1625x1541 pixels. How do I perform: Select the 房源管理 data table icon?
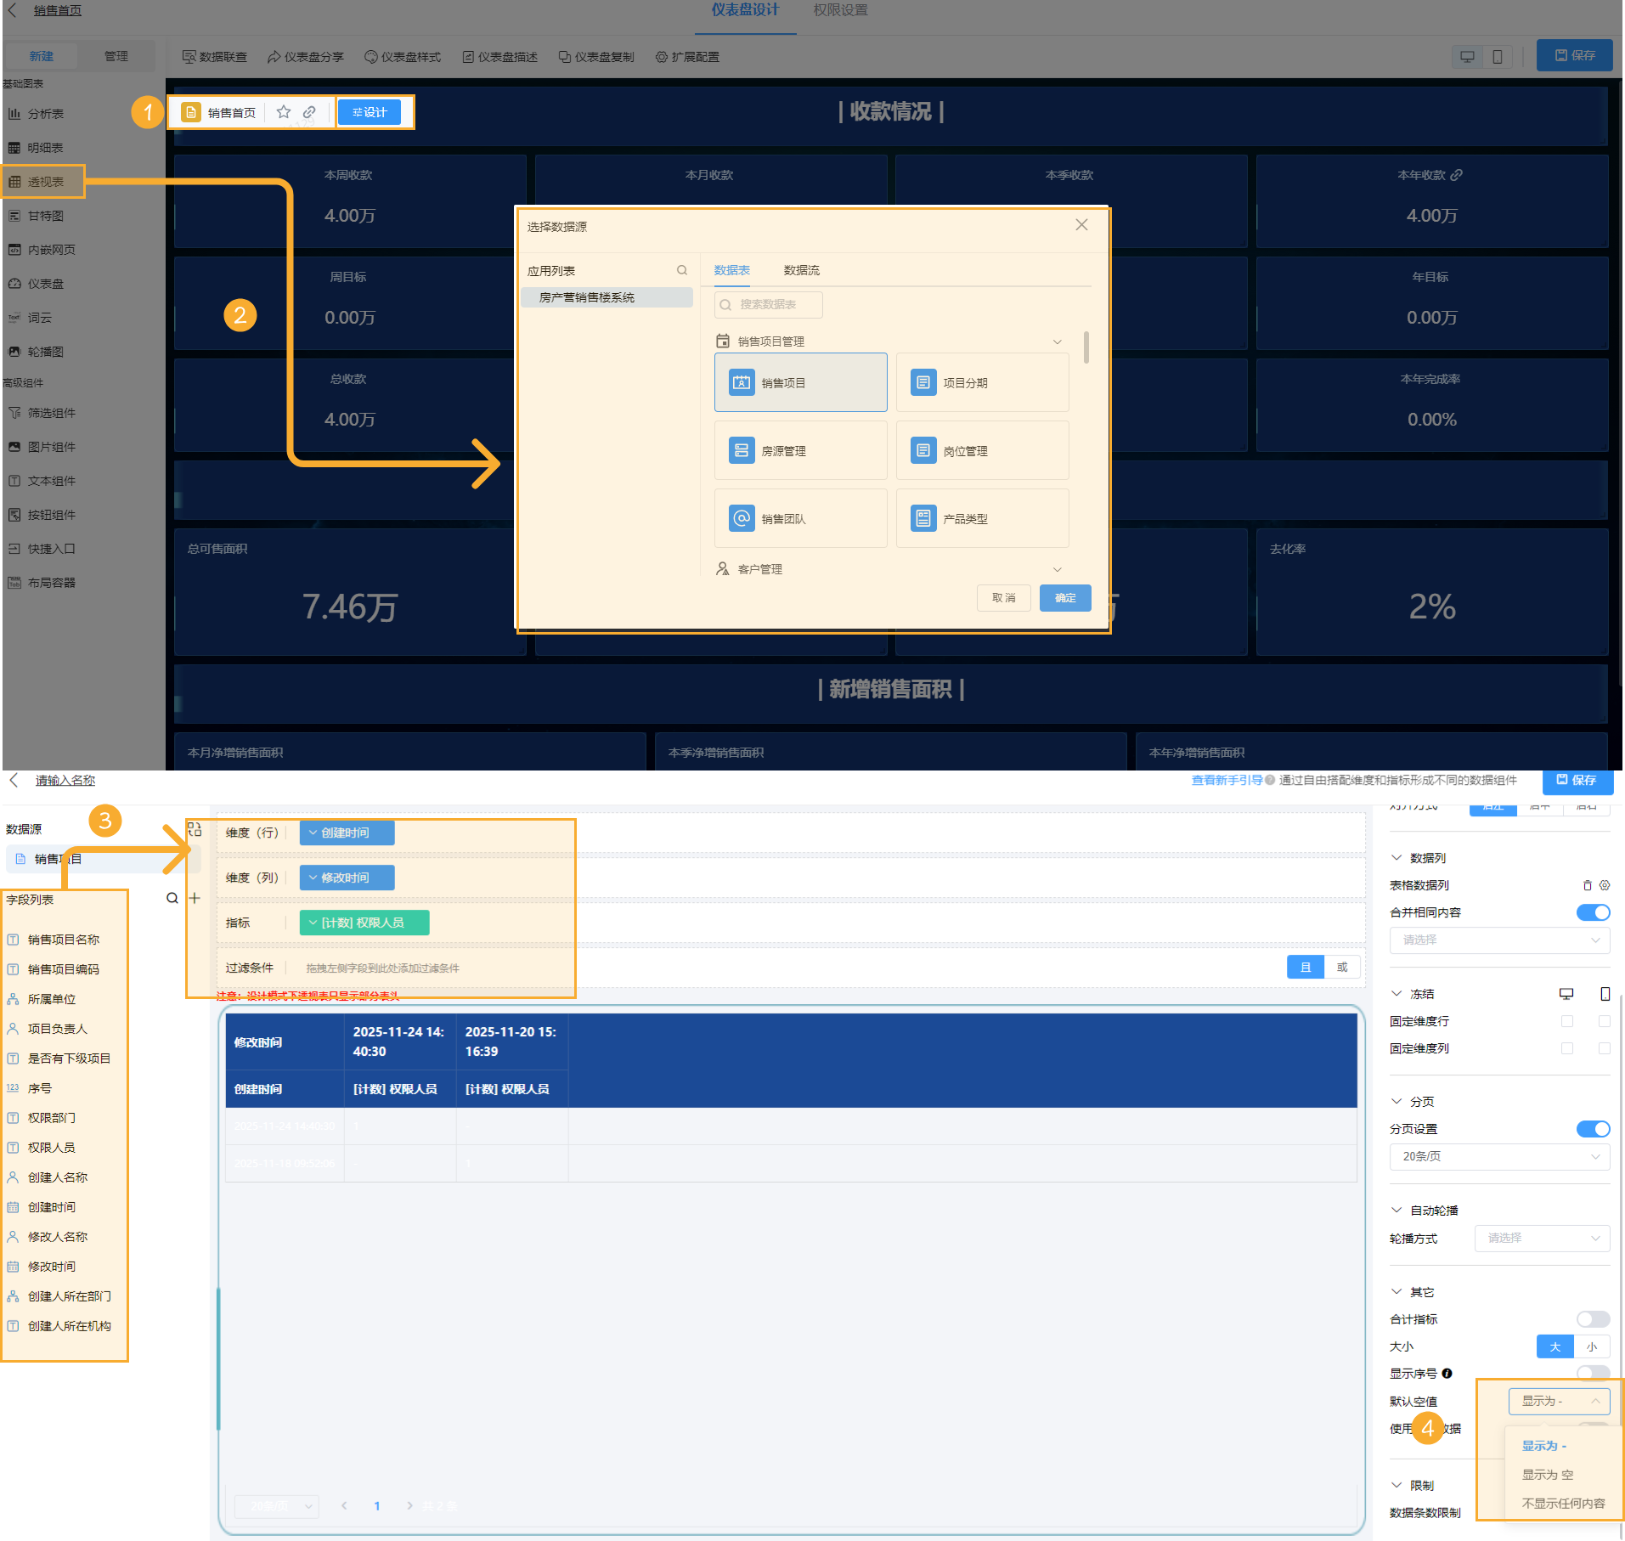coord(742,450)
